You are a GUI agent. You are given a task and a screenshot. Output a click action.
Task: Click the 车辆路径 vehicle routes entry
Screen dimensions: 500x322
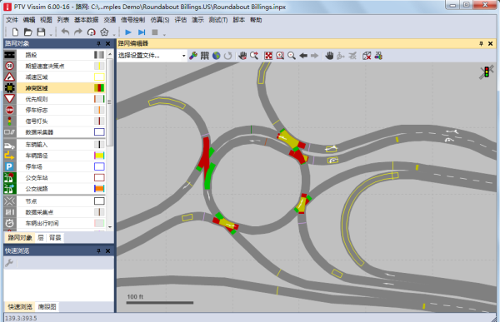(x=58, y=156)
